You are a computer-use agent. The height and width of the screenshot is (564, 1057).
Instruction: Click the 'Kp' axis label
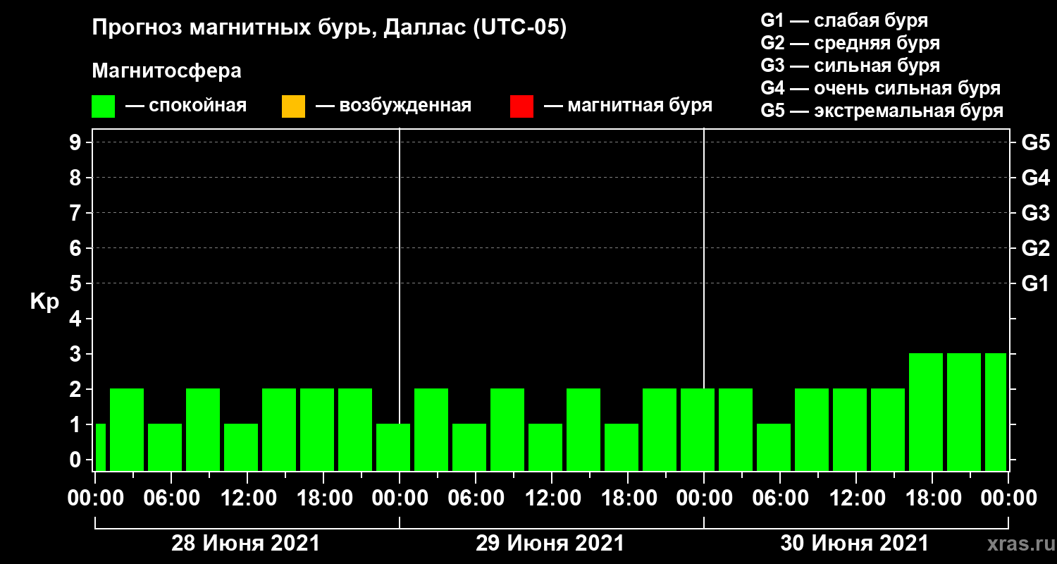(x=44, y=302)
